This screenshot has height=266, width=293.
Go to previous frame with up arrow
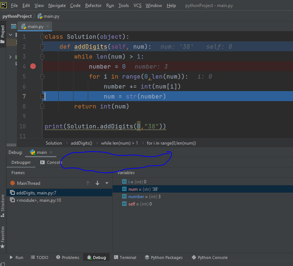[x=88, y=183]
